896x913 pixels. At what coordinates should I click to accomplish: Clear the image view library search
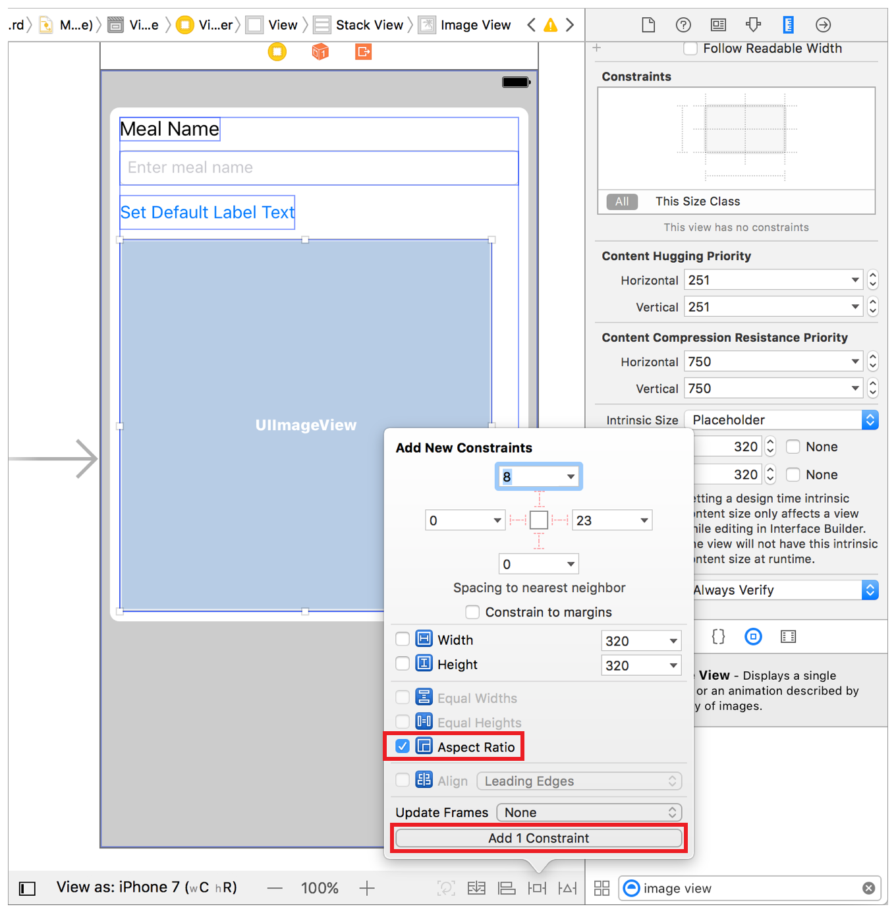pos(869,888)
